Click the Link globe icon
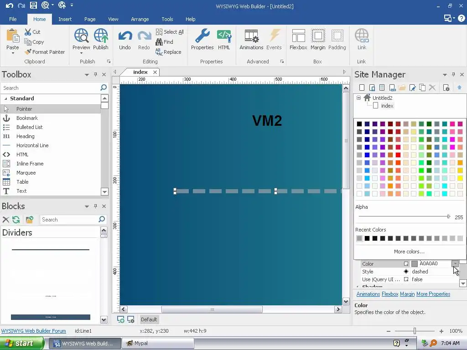Viewport: 467px width, 350px height. click(362, 36)
